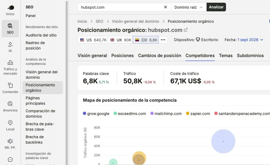This screenshot has height=165, width=270.
Task: Clear the domain search field
Action: 166,7
